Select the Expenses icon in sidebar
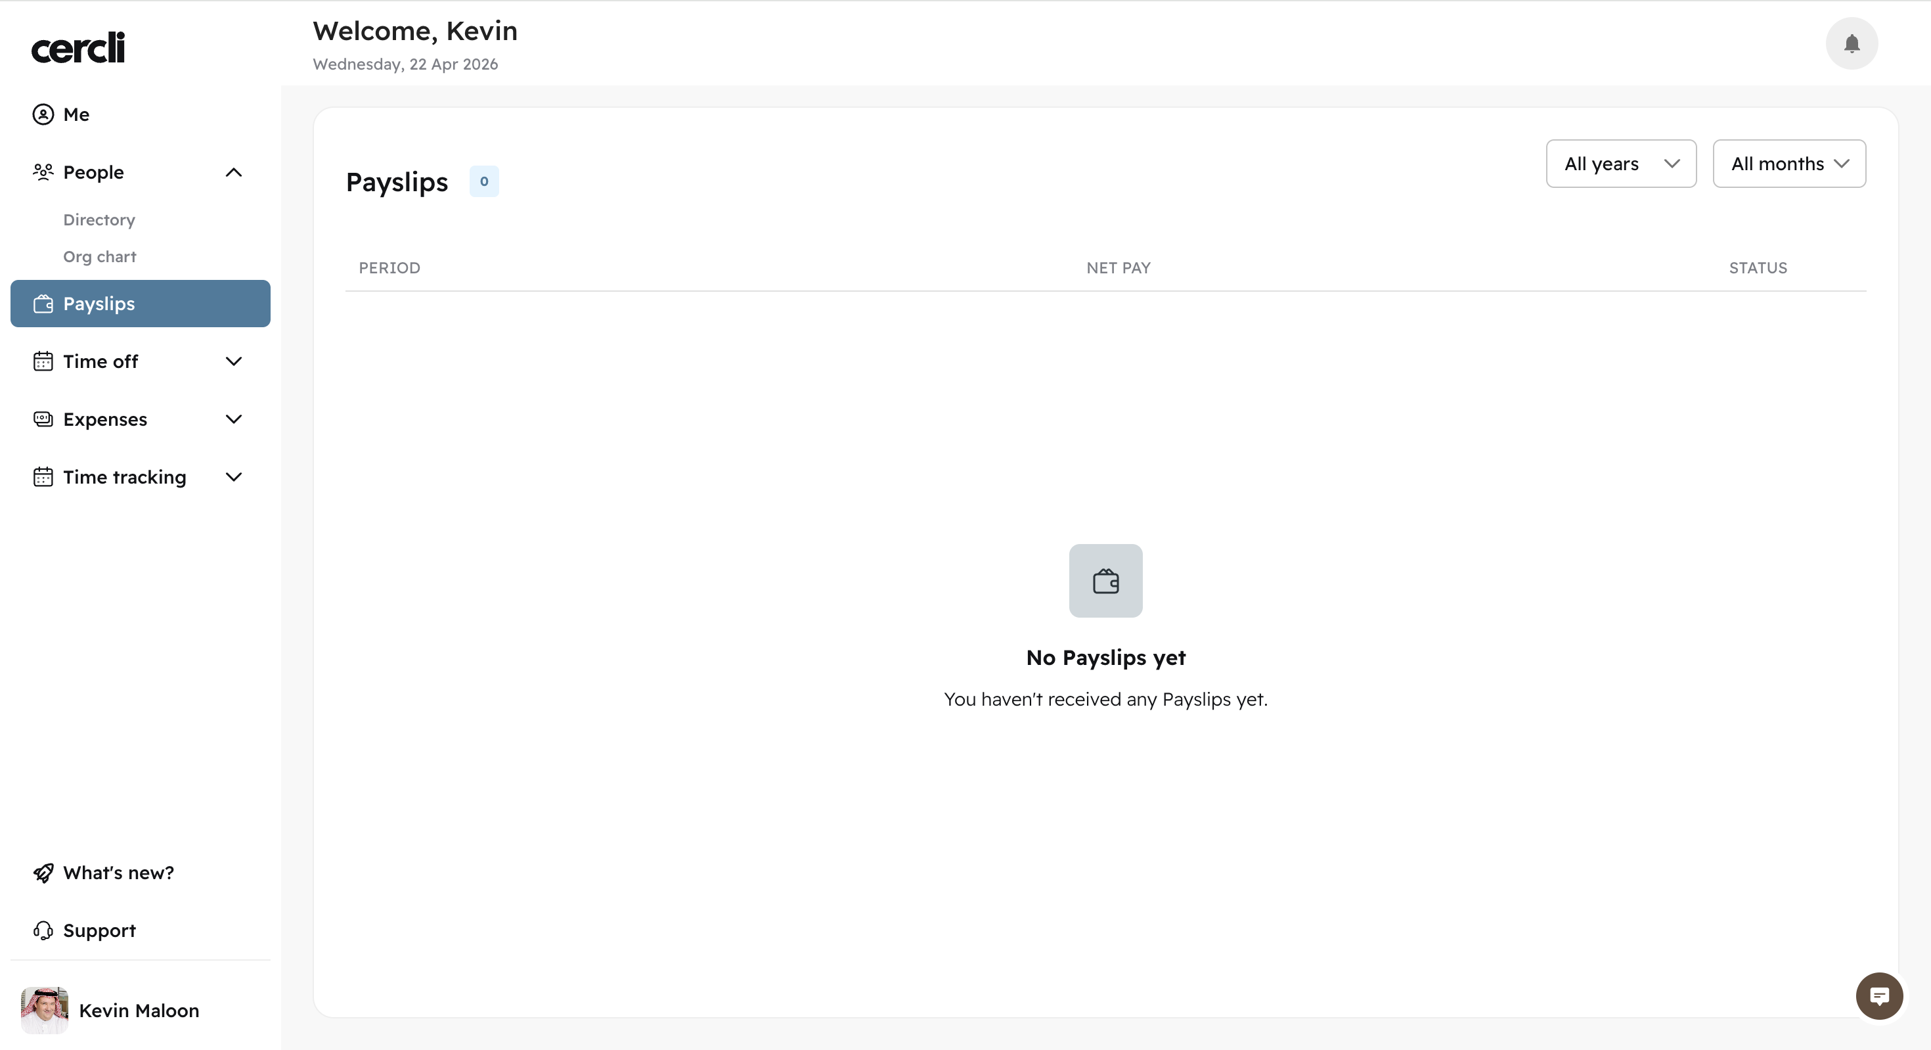 click(x=43, y=419)
